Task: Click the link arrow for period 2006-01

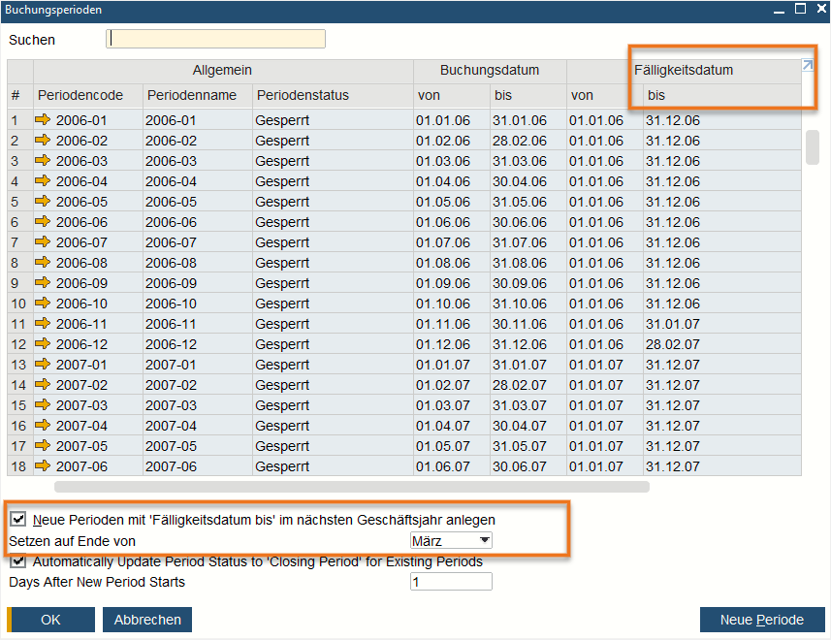Action: click(45, 120)
